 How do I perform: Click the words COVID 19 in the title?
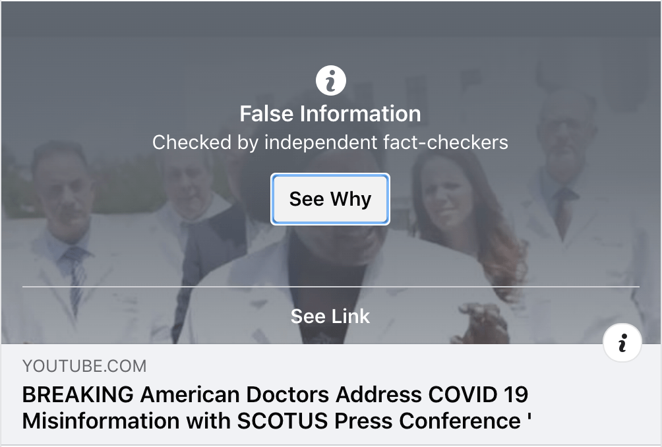pos(478,395)
